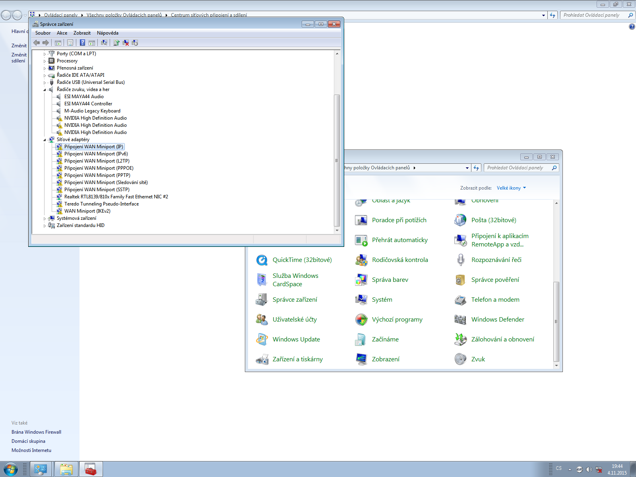The height and width of the screenshot is (477, 636).
Task: Open QuickTime (32bitové) control panel item
Action: (302, 260)
